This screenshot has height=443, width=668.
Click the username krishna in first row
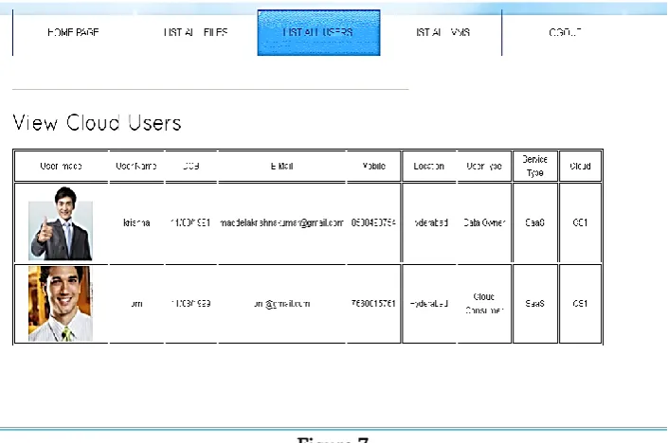pos(136,222)
